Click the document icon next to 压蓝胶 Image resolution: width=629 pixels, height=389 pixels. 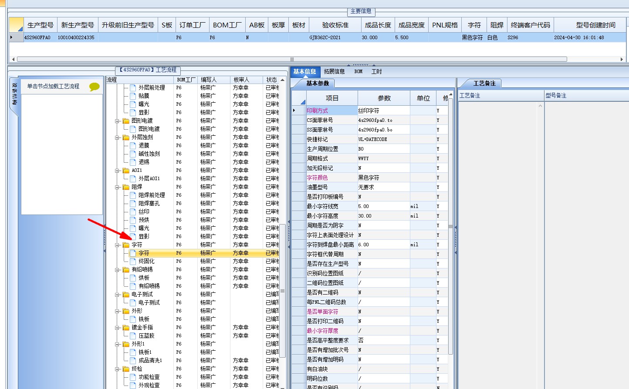(133, 335)
